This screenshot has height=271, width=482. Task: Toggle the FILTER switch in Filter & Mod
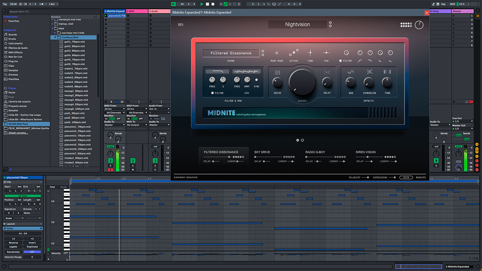pos(212,93)
